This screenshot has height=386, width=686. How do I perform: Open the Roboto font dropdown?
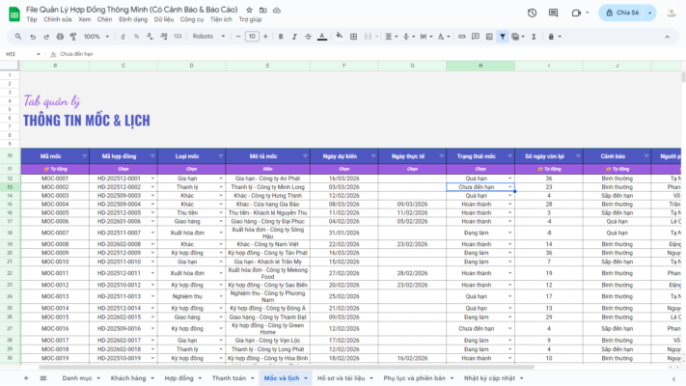coord(206,36)
